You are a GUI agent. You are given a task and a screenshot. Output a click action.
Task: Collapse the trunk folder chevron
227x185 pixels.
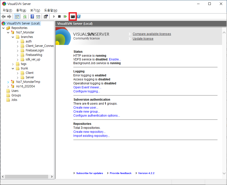(13, 68)
